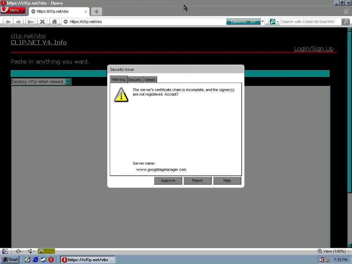
Task: Click the CL1P.NET V4. Info link
Action: (38, 42)
